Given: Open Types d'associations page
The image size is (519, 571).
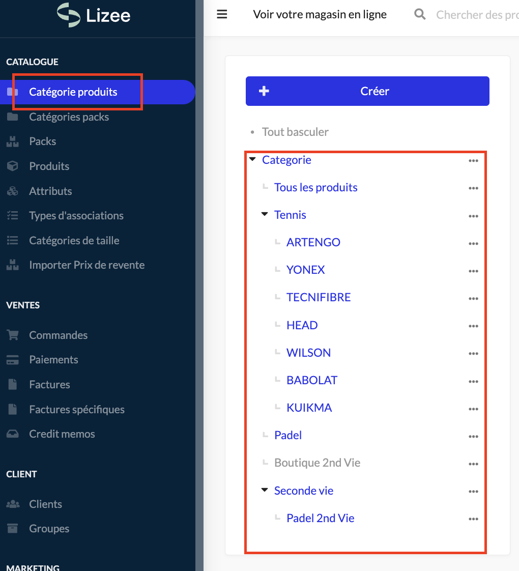Looking at the screenshot, I should coord(76,216).
